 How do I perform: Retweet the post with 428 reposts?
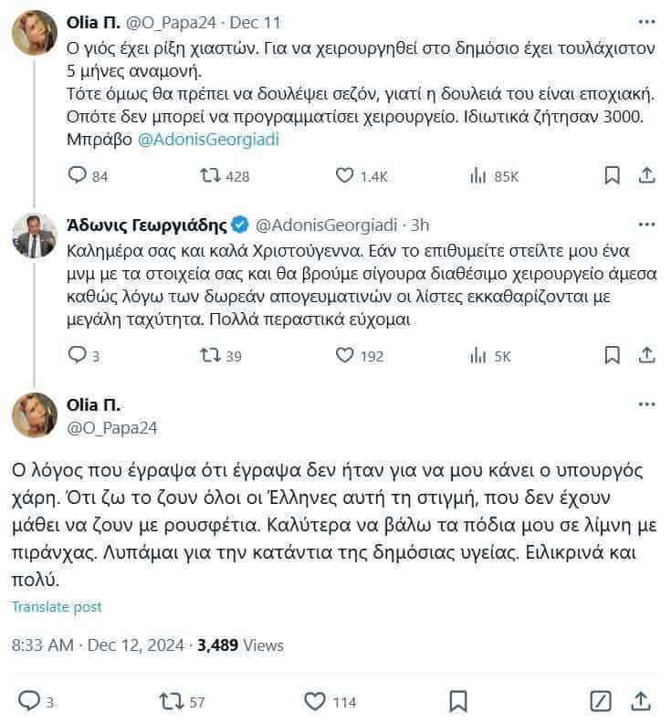(x=209, y=175)
